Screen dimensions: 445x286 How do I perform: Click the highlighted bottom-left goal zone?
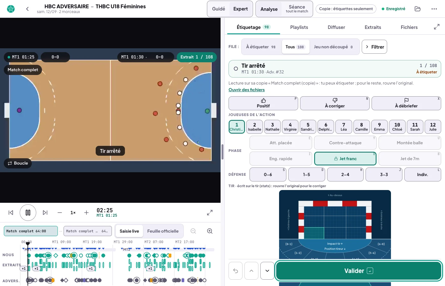[x=314, y=233]
